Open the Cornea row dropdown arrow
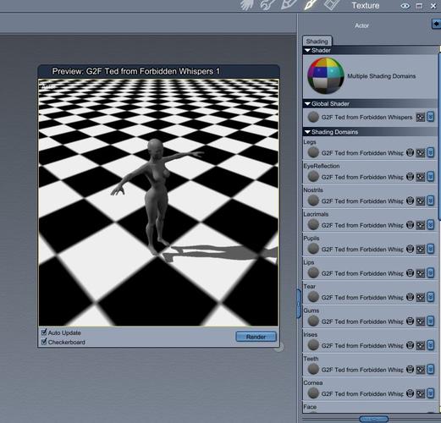The width and height of the screenshot is (441, 423). (430, 393)
